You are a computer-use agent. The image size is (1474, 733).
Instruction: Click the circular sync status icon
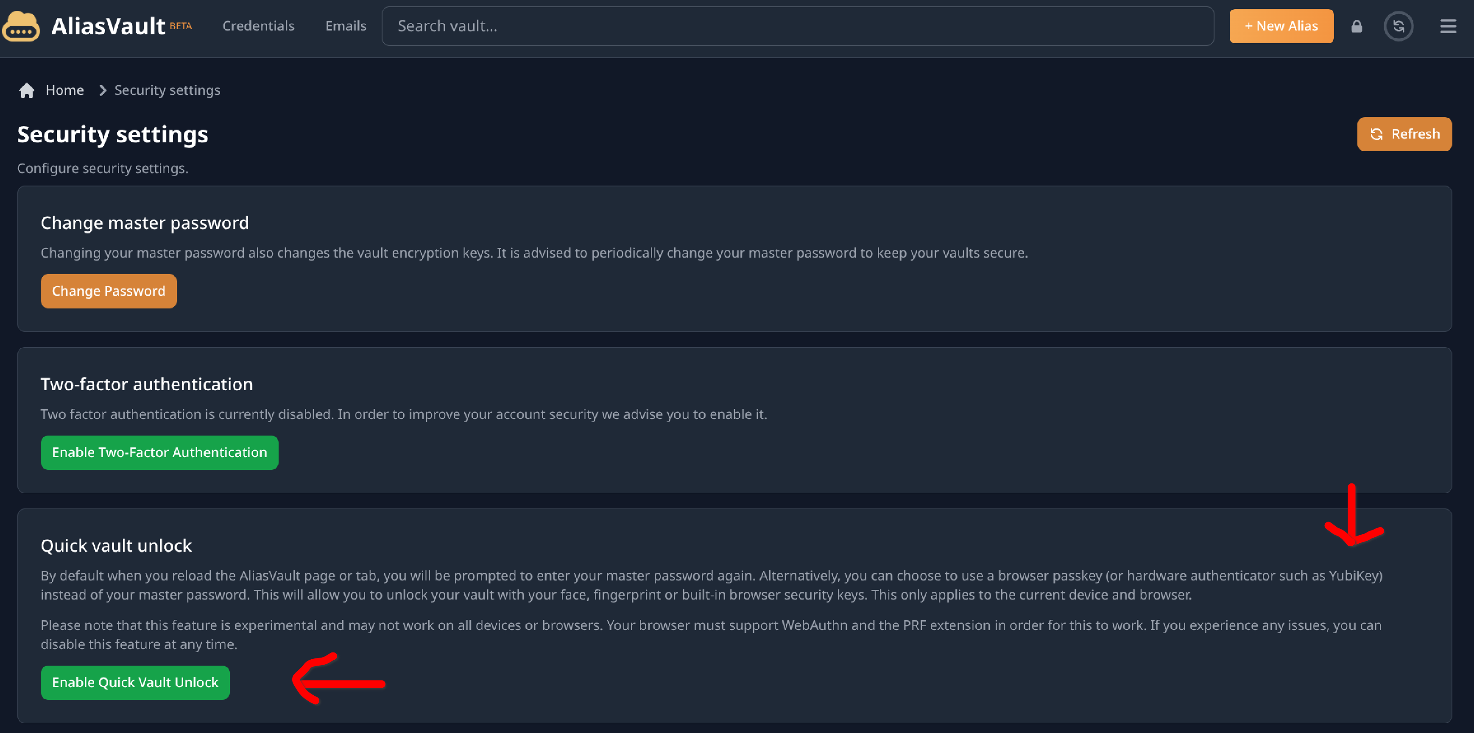coord(1398,26)
